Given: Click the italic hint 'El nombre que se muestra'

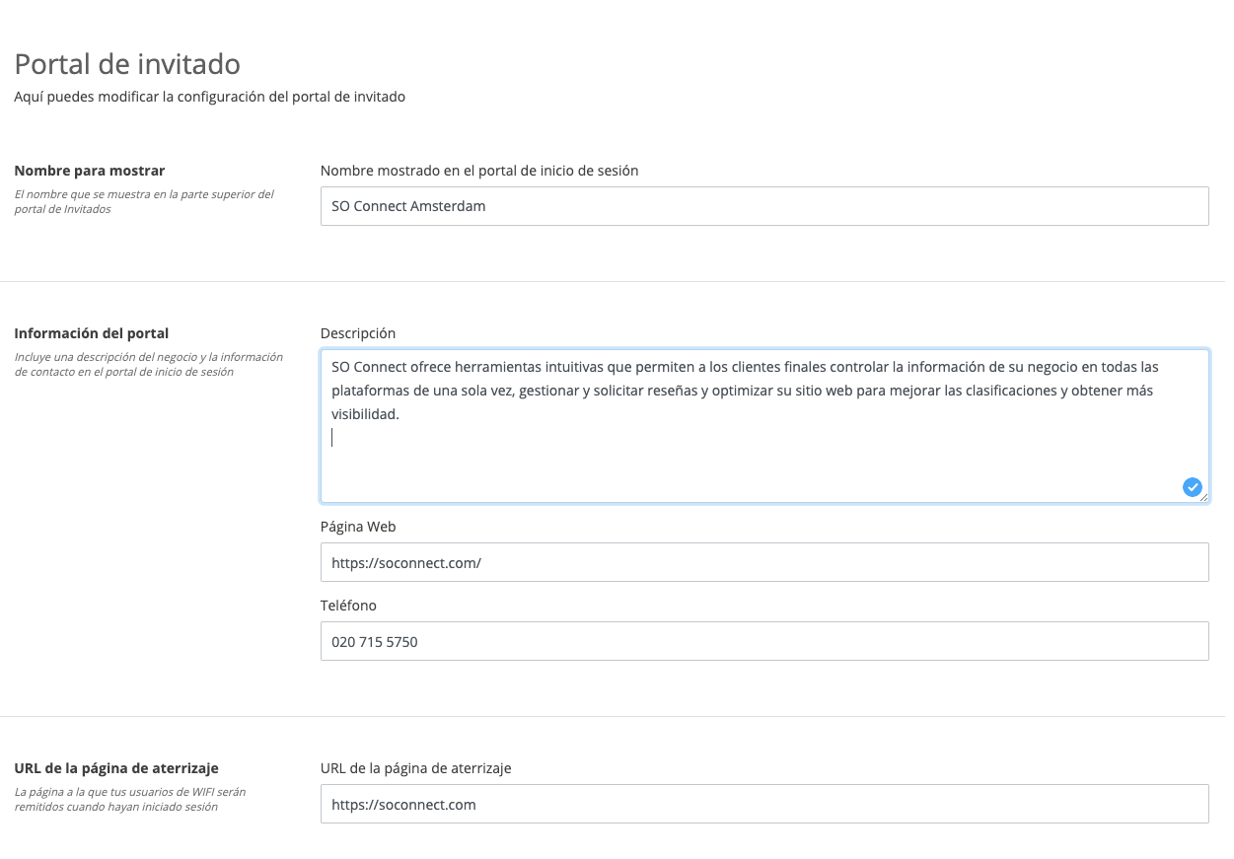Looking at the screenshot, I should point(144,201).
